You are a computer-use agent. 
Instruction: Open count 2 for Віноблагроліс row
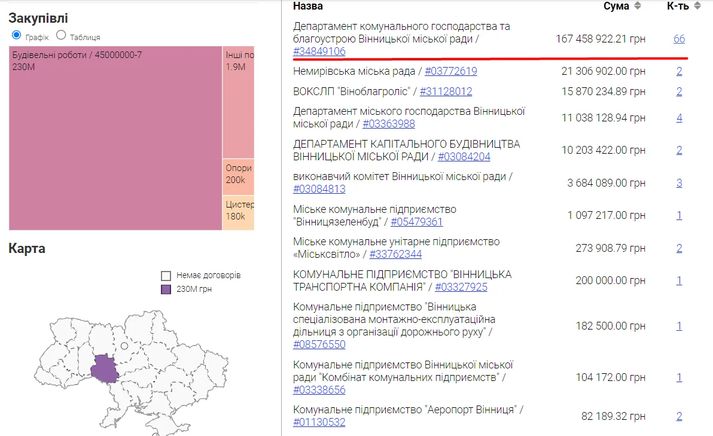click(679, 92)
